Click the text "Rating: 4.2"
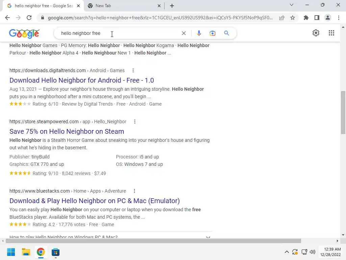The image size is (346, 260). 44,224
